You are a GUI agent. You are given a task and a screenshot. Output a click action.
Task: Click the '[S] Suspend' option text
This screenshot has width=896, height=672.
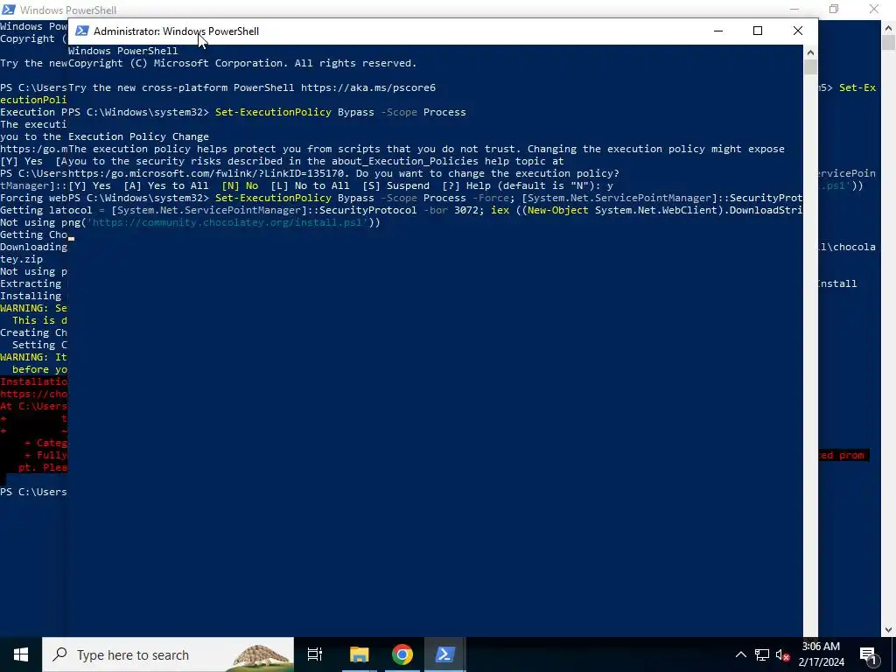(x=396, y=185)
